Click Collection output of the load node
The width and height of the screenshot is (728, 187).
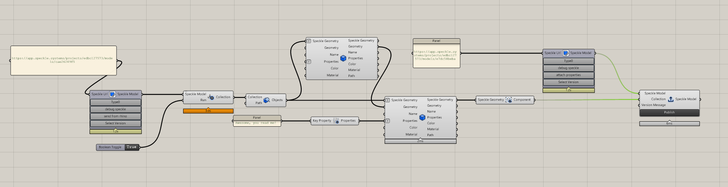pyautogui.click(x=223, y=97)
